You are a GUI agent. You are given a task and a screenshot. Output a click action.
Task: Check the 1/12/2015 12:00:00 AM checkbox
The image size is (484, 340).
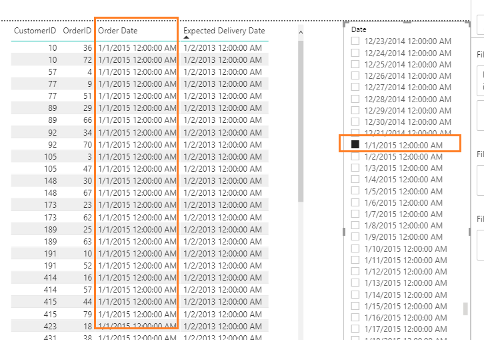click(355, 271)
